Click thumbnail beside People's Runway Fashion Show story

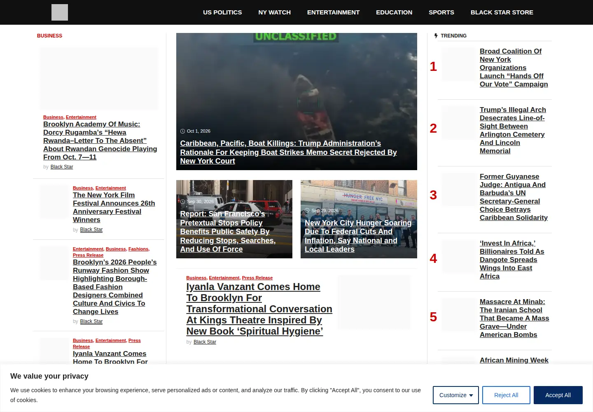click(x=54, y=263)
